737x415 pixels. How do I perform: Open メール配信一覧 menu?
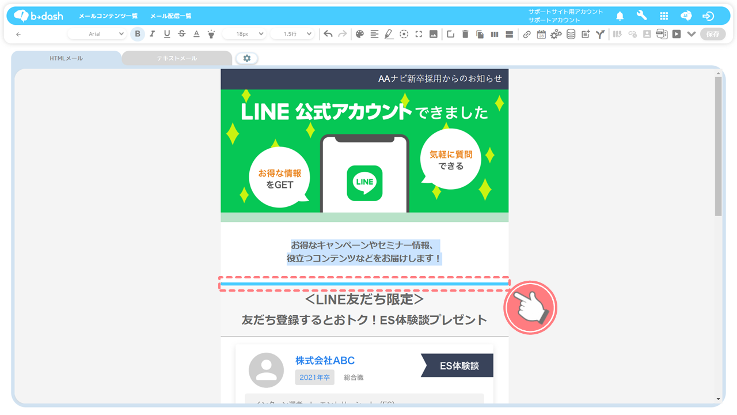pyautogui.click(x=171, y=16)
